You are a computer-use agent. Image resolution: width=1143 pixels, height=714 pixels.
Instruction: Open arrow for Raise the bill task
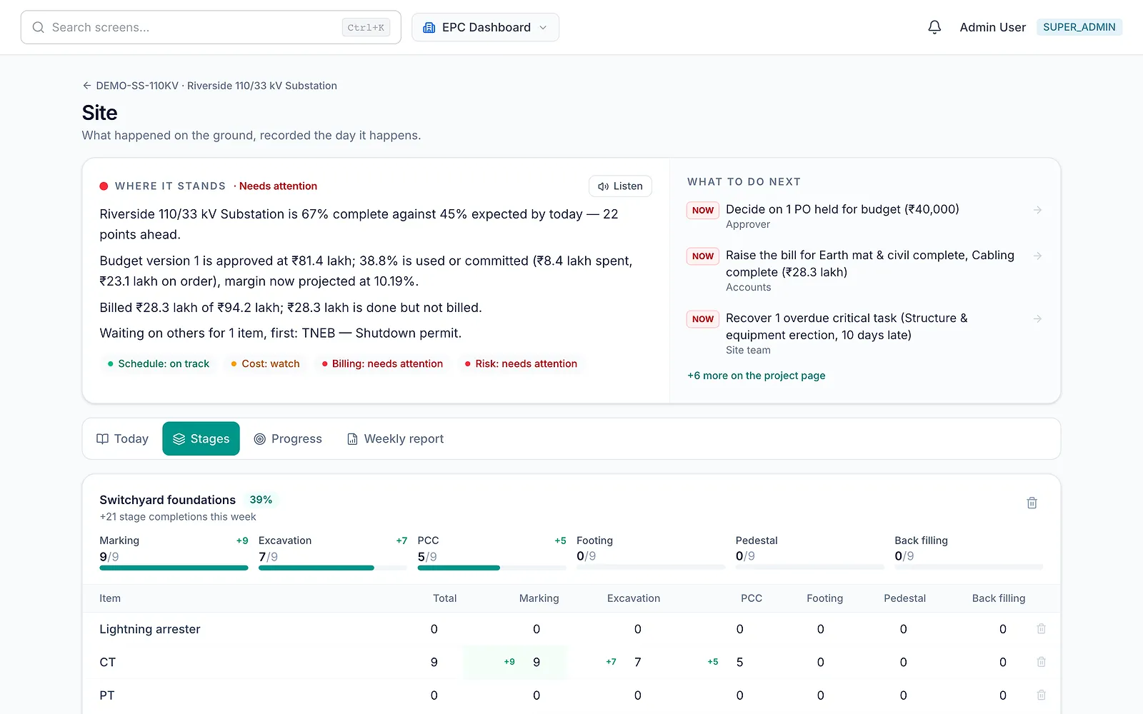point(1037,256)
